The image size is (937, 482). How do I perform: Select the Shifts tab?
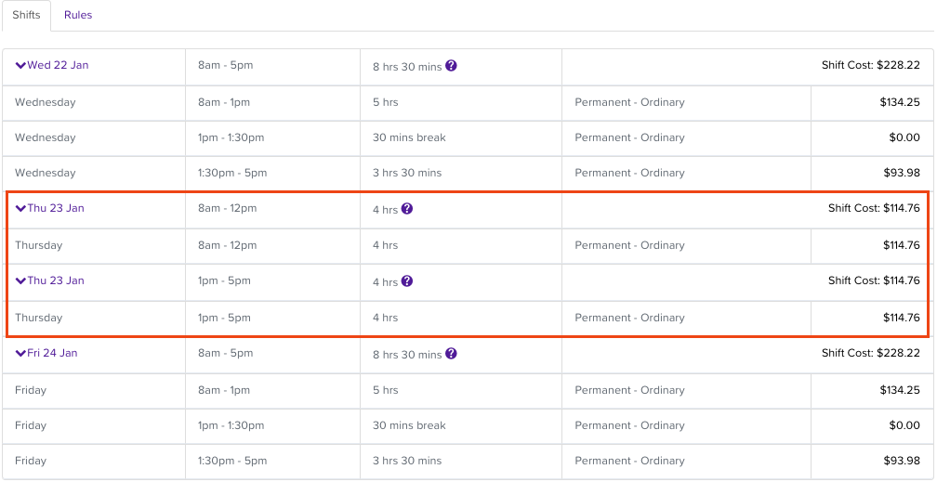pos(26,15)
